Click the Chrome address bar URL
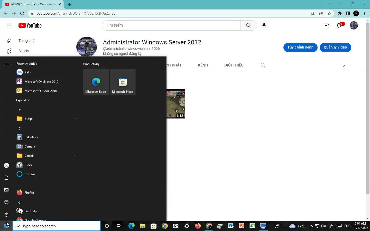 tap(76, 13)
